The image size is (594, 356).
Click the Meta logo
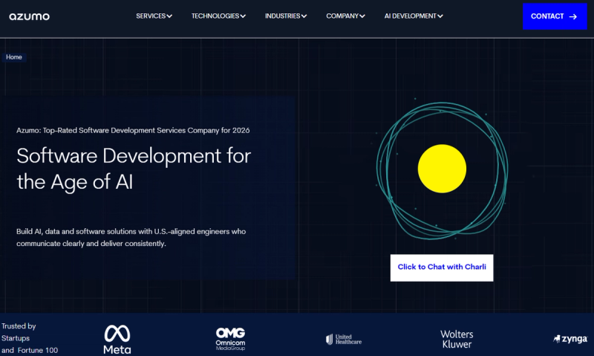click(117, 340)
